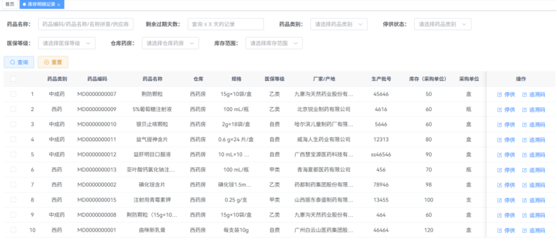Click 停供 icon for 5%葡萄糖注射液 row
This screenshot has width=557, height=241.
(499, 110)
